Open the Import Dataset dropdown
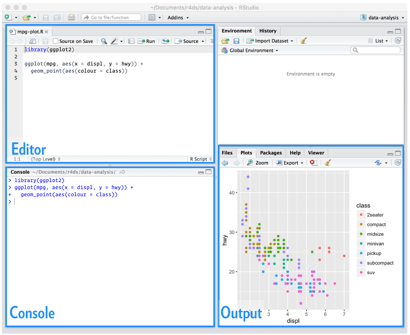Screen dimensions: 410x335 tap(270, 41)
